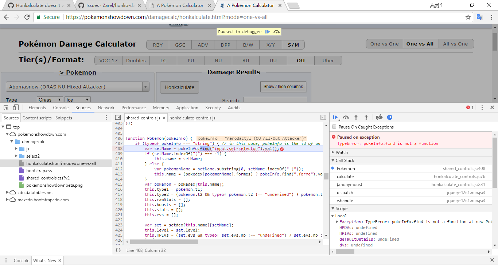Screen dimensions: 498x265
Task: Open DevTools customize menu (three dots)
Action: click(x=482, y=108)
